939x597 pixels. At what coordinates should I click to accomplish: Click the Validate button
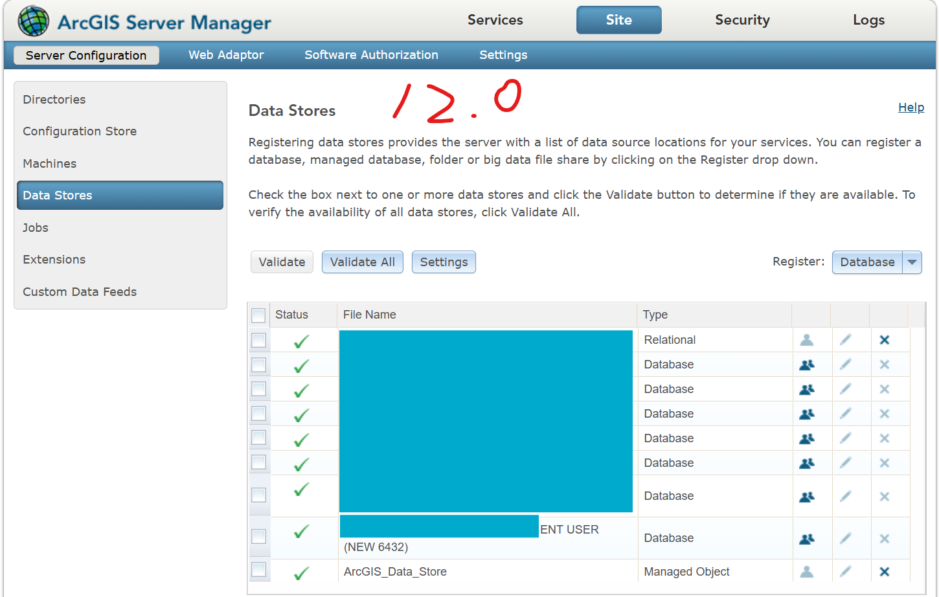282,262
